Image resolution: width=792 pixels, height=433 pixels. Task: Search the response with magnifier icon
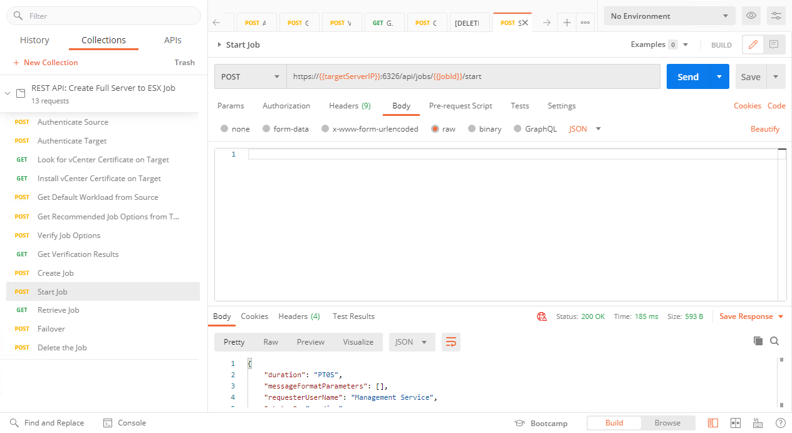coord(774,341)
